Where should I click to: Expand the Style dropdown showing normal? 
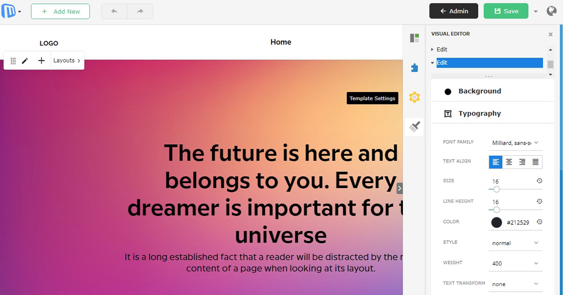point(515,243)
